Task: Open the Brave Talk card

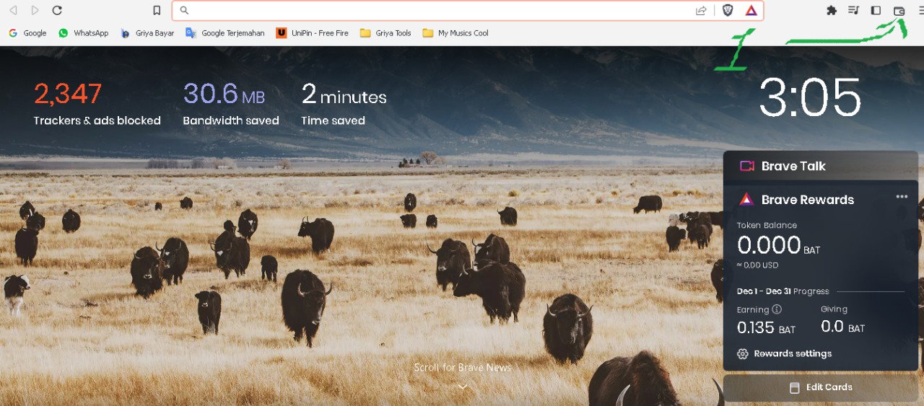Action: click(x=821, y=166)
